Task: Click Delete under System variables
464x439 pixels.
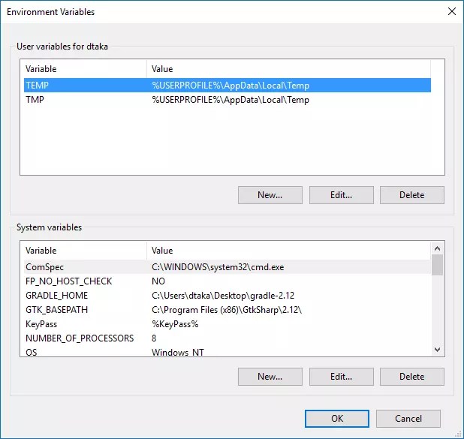Action: (412, 377)
